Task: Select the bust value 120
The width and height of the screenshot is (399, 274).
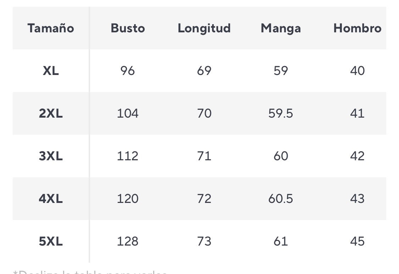Action: coord(128,199)
